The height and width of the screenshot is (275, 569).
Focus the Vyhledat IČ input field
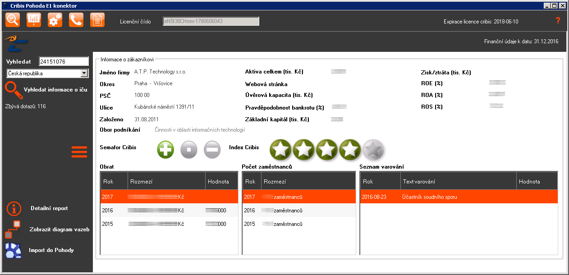coord(64,62)
